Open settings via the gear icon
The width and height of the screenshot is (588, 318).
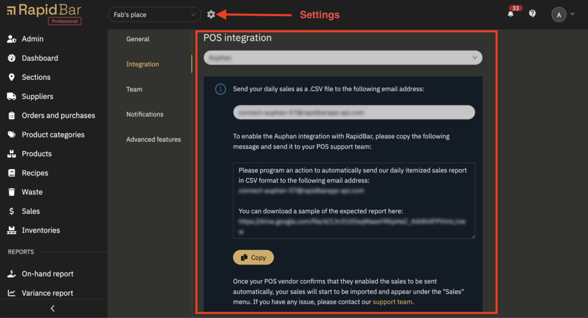[211, 14]
